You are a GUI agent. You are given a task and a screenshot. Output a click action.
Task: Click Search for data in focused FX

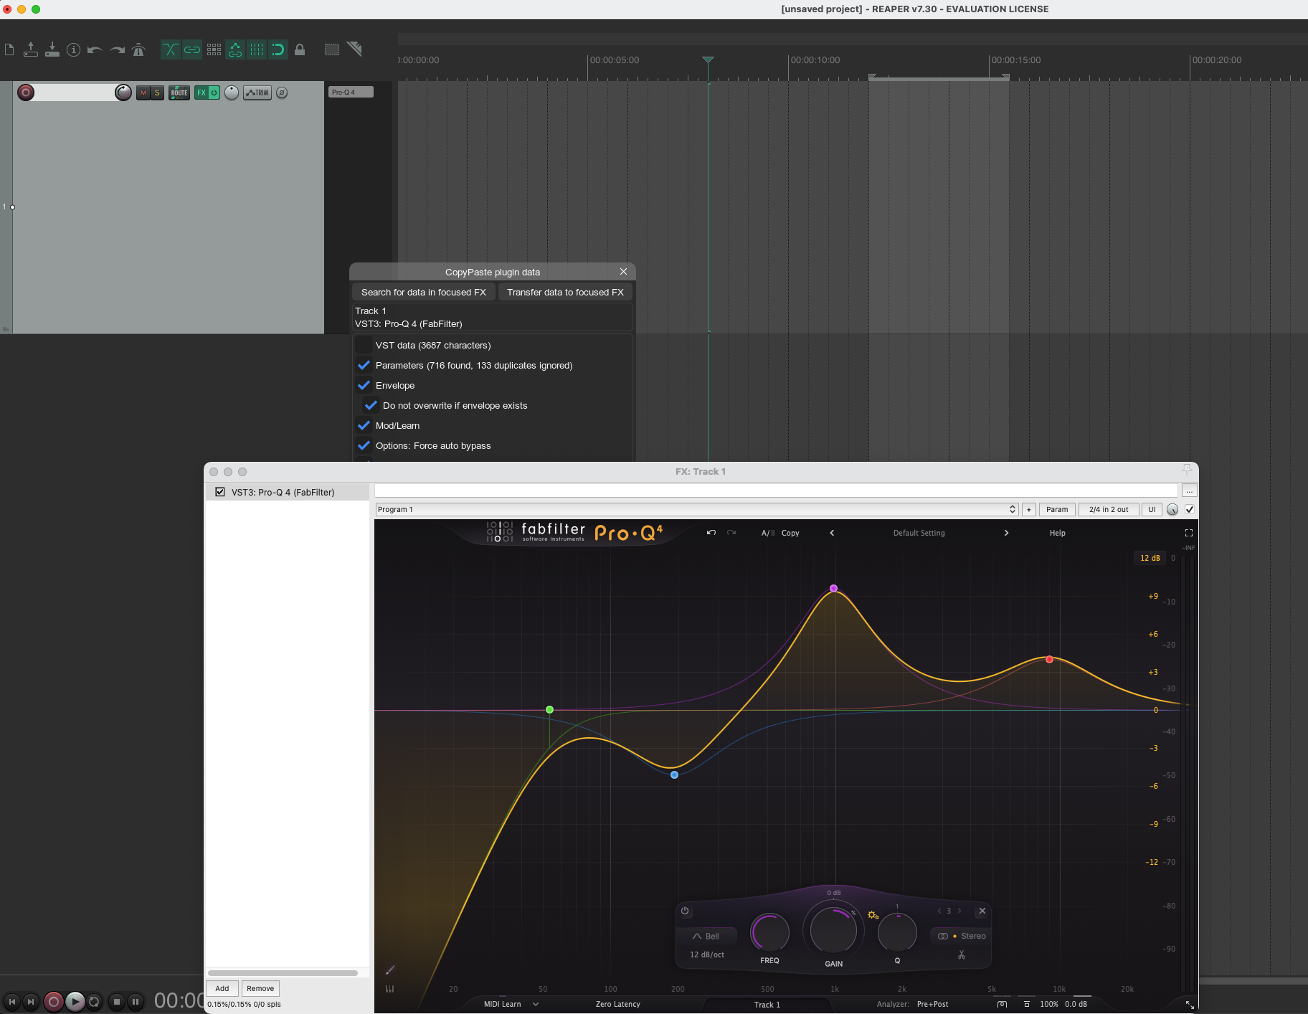coord(423,293)
